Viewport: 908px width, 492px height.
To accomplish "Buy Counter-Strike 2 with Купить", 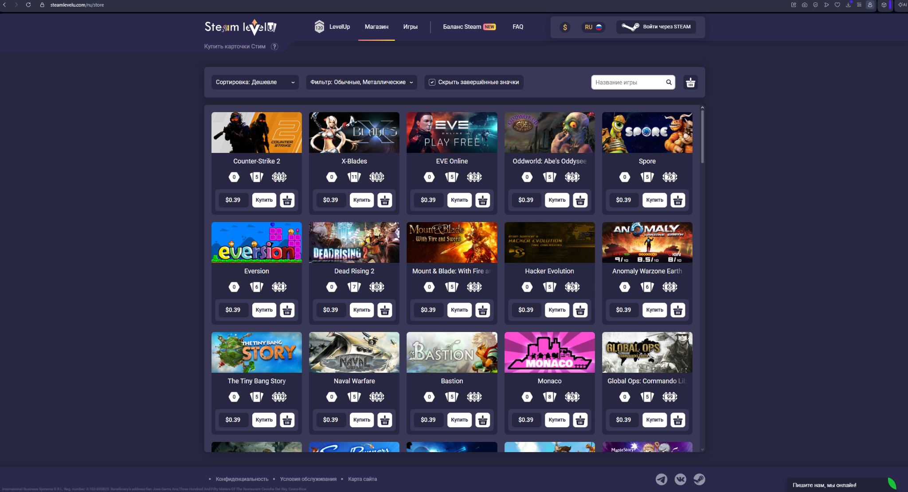I will pos(264,200).
